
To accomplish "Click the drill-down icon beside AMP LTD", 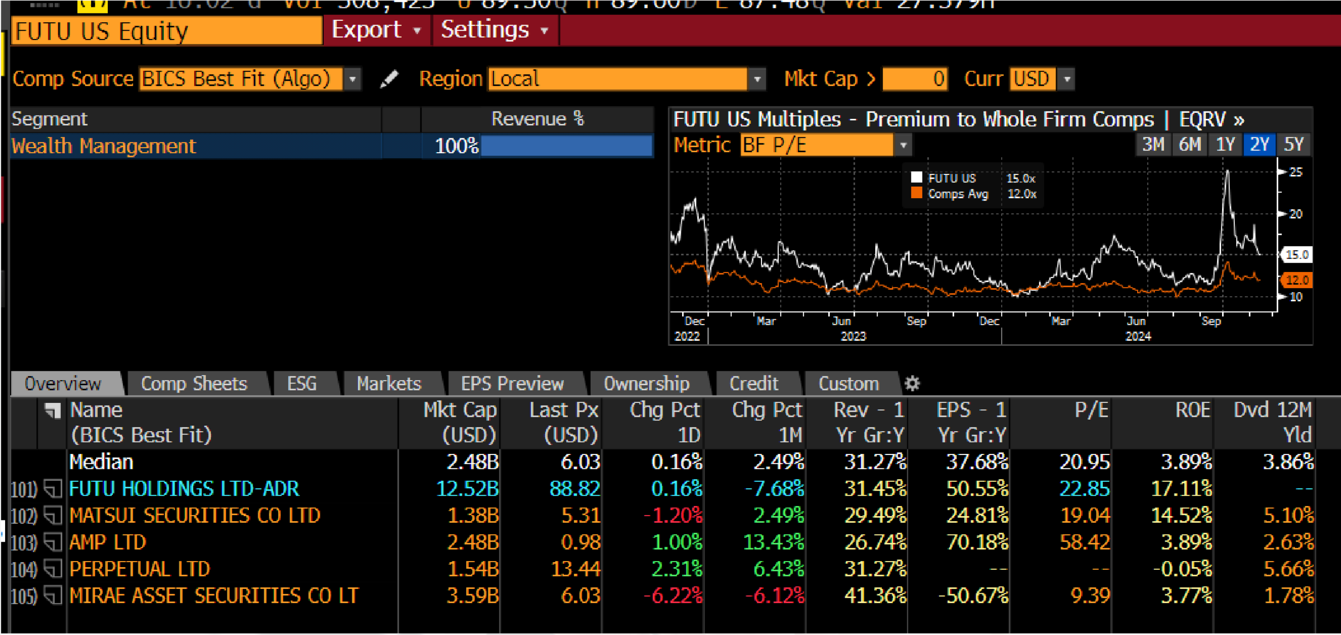I will point(52,542).
